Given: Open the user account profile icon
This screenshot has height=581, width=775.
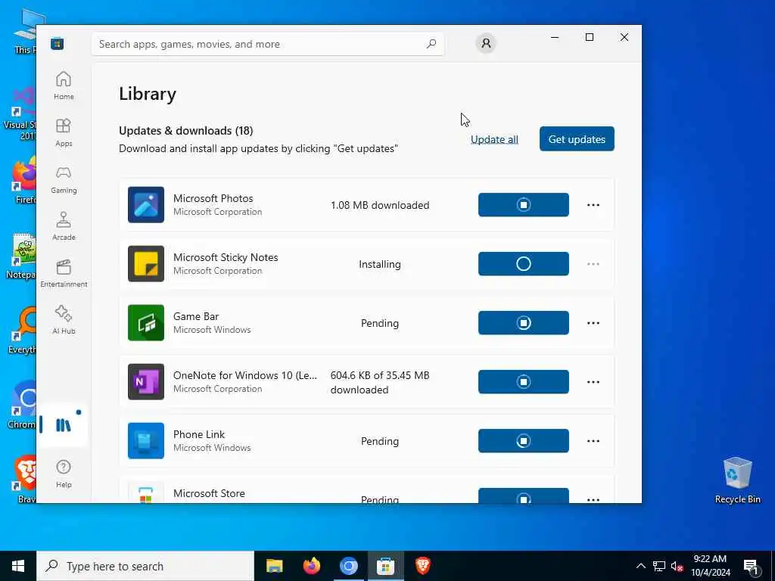Looking at the screenshot, I should point(486,43).
